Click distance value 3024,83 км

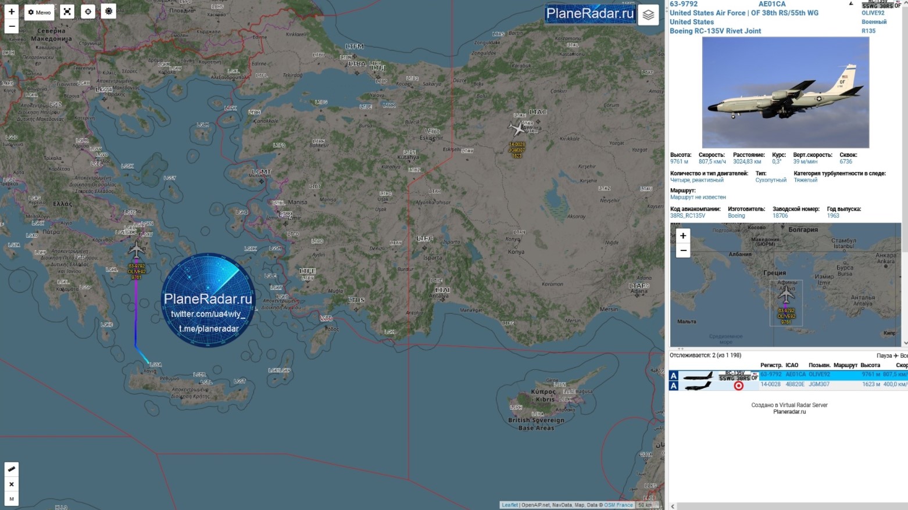[x=747, y=161]
